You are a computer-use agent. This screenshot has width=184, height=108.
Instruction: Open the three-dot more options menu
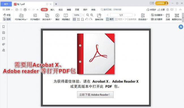(x=176, y=10)
